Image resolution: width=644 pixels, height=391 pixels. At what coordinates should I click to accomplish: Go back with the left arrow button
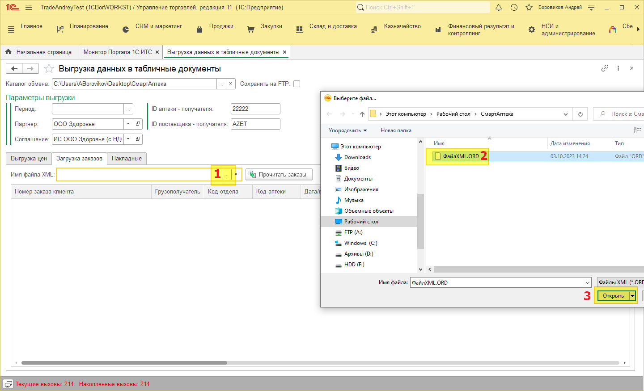(14, 68)
